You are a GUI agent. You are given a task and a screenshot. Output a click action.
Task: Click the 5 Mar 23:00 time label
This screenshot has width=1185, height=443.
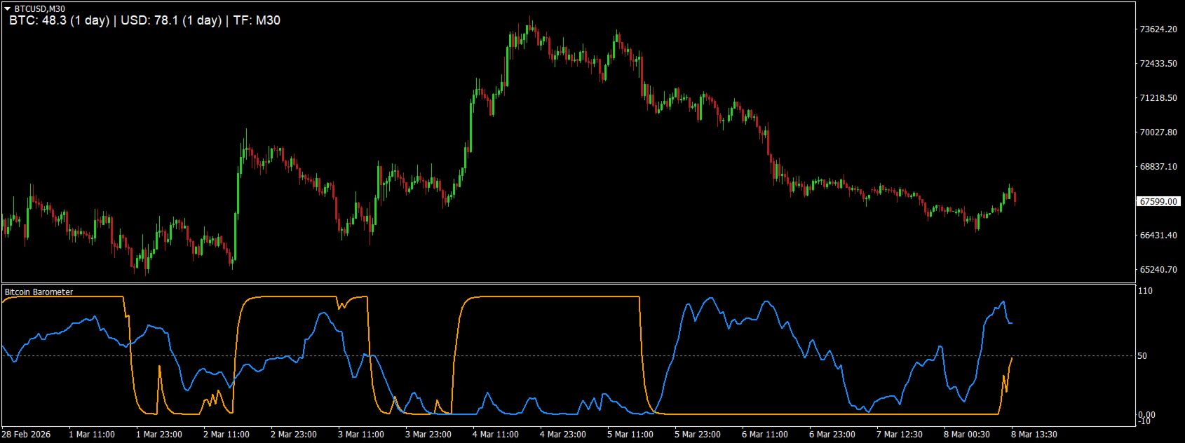(698, 435)
